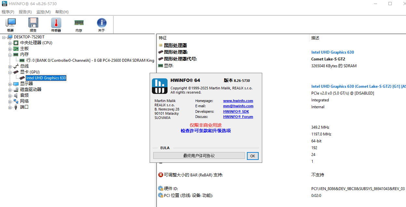Expand the 中央处理器 (CPU) node
This screenshot has width=406, height=207.
click(x=10, y=43)
